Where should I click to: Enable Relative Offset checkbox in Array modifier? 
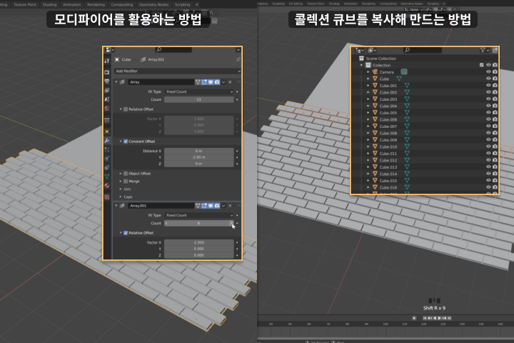[x=126, y=109]
